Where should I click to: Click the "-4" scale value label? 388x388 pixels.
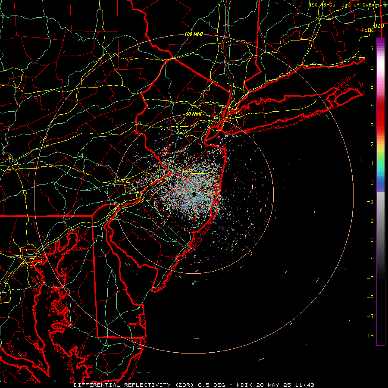pyautogui.click(x=370, y=259)
